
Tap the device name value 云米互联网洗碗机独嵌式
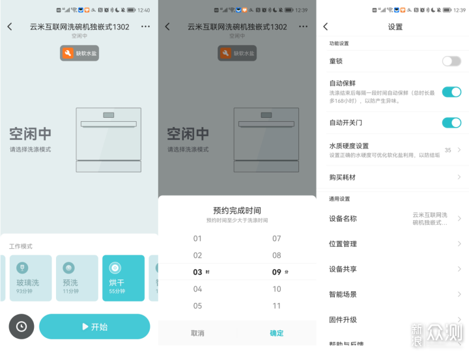click(x=430, y=219)
